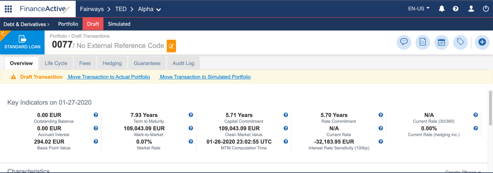Click Move Transaction to Actual Portfolio
The image size is (493, 173).
[x=109, y=77]
